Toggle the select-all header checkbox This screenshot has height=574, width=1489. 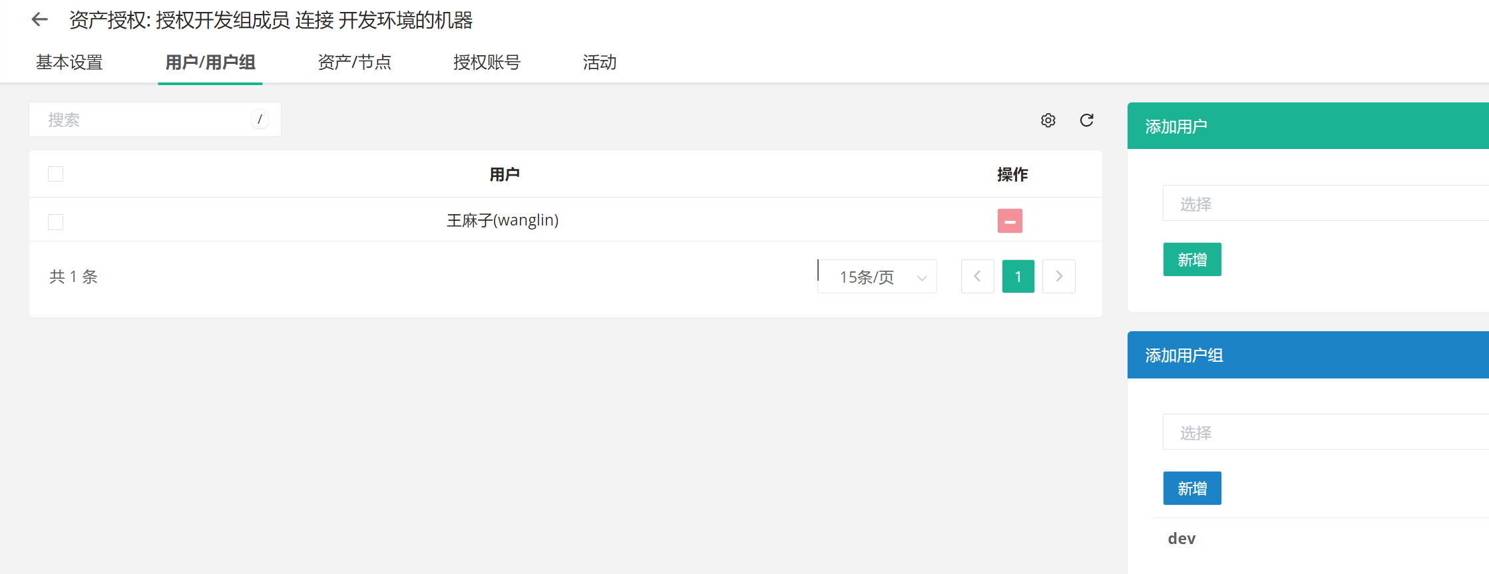(56, 174)
